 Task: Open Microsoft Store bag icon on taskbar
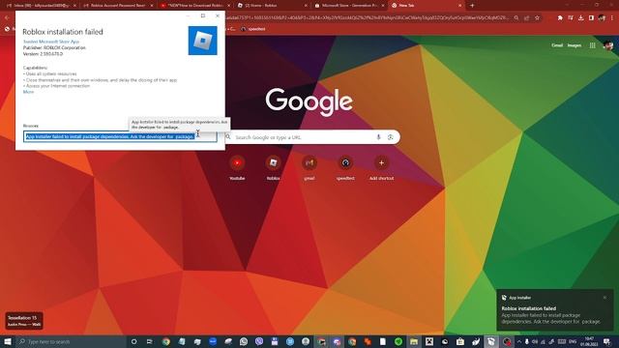tap(460, 341)
